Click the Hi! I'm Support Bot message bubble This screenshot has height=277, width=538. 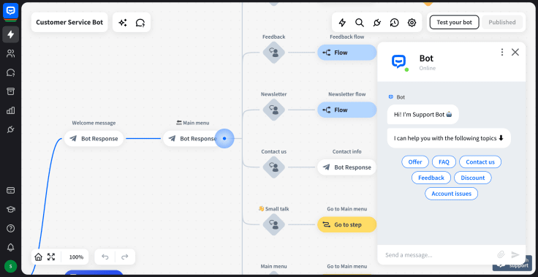[423, 114]
